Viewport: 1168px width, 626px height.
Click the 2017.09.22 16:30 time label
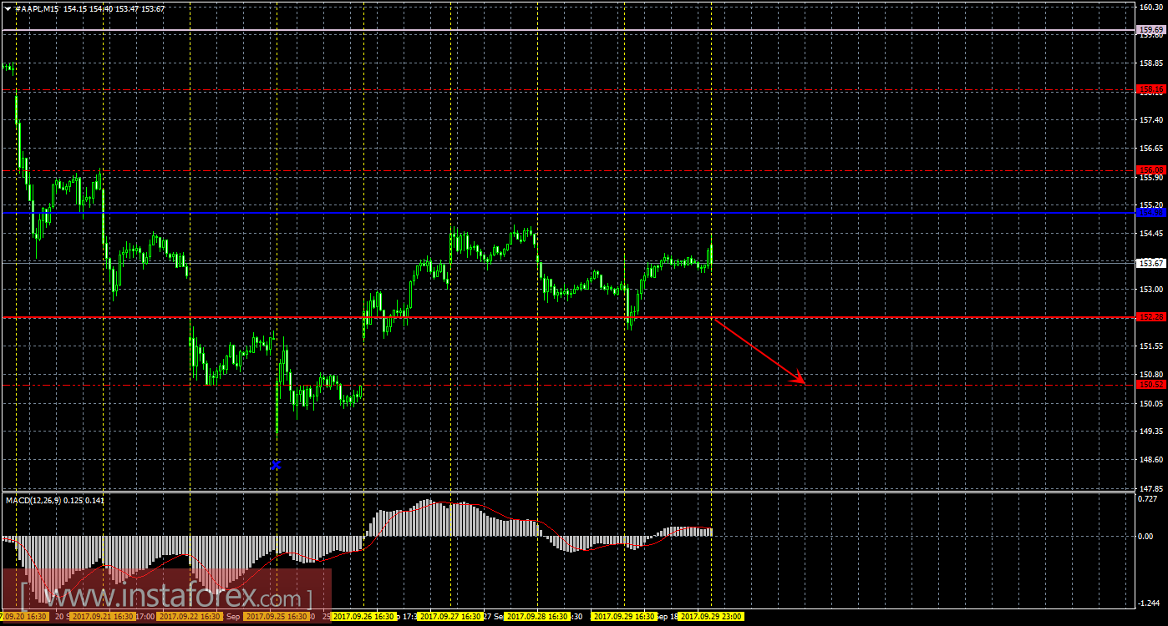(x=190, y=617)
